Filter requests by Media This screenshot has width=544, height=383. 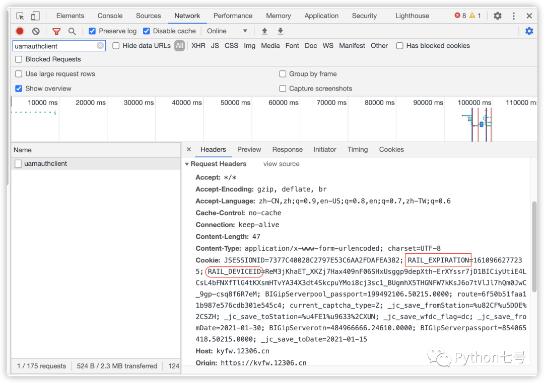click(x=270, y=46)
